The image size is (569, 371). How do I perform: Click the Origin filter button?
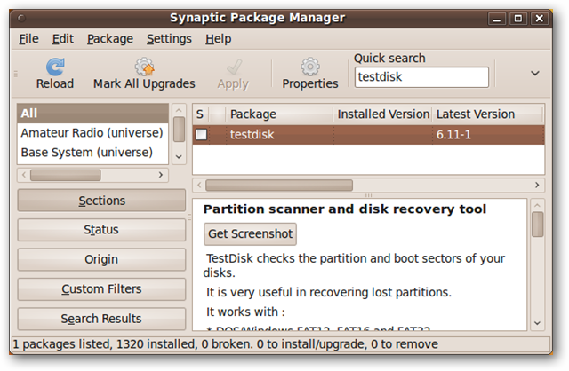(101, 259)
